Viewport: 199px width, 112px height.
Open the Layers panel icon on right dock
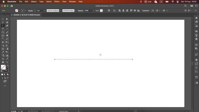[196, 60]
